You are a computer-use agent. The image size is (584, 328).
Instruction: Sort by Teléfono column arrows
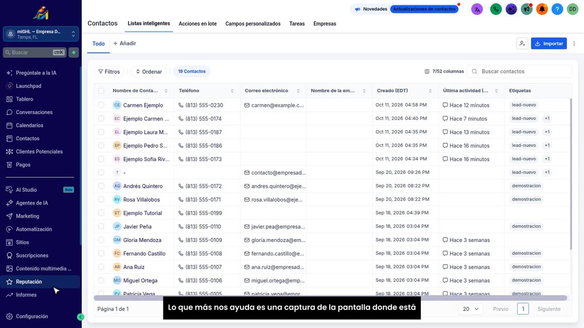[232, 91]
